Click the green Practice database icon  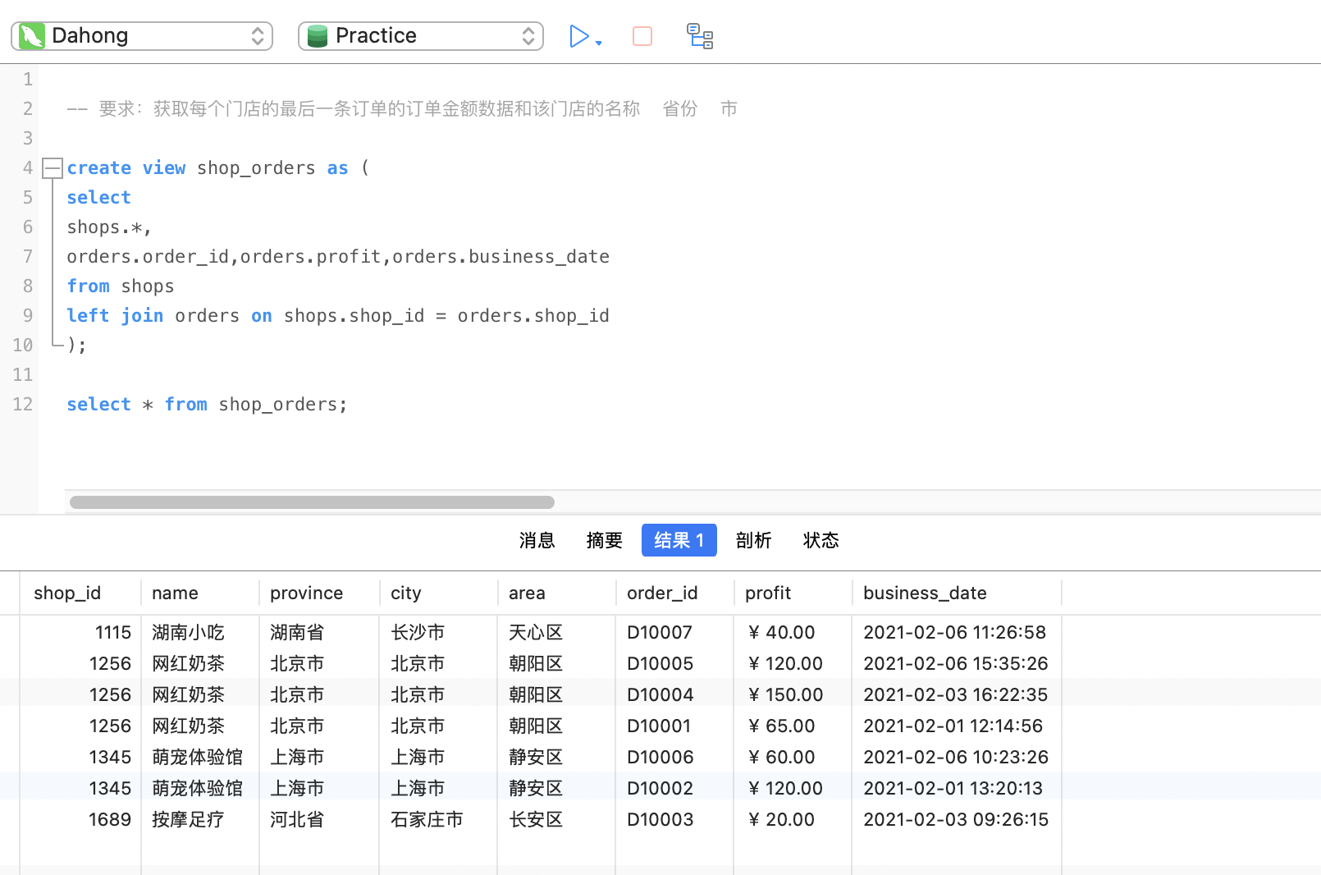click(x=318, y=36)
